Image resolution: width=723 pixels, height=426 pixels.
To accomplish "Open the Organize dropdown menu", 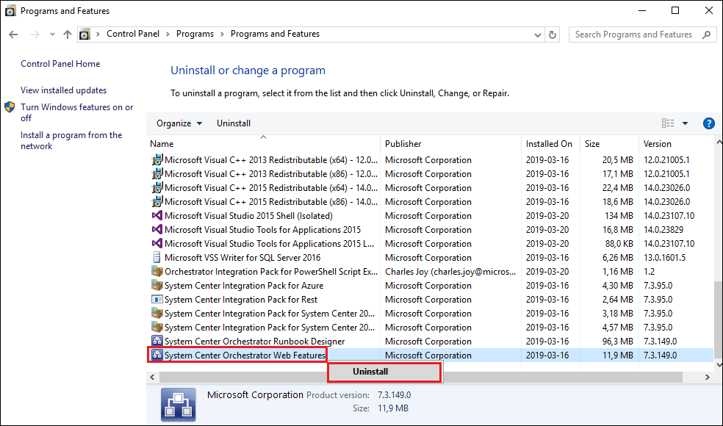I will click(x=179, y=123).
